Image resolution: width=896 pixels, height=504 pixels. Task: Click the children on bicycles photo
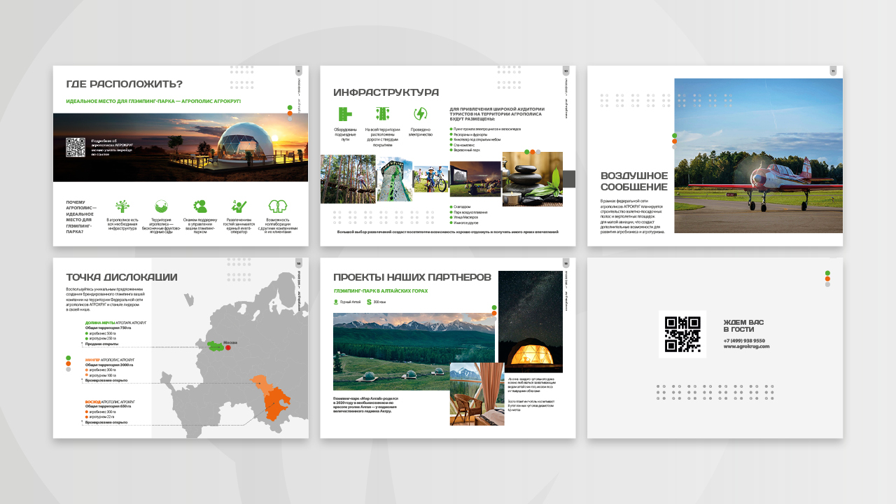click(430, 179)
